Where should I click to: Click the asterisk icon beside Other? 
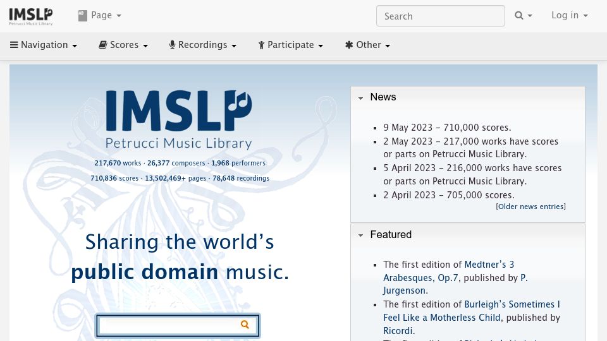coord(349,45)
